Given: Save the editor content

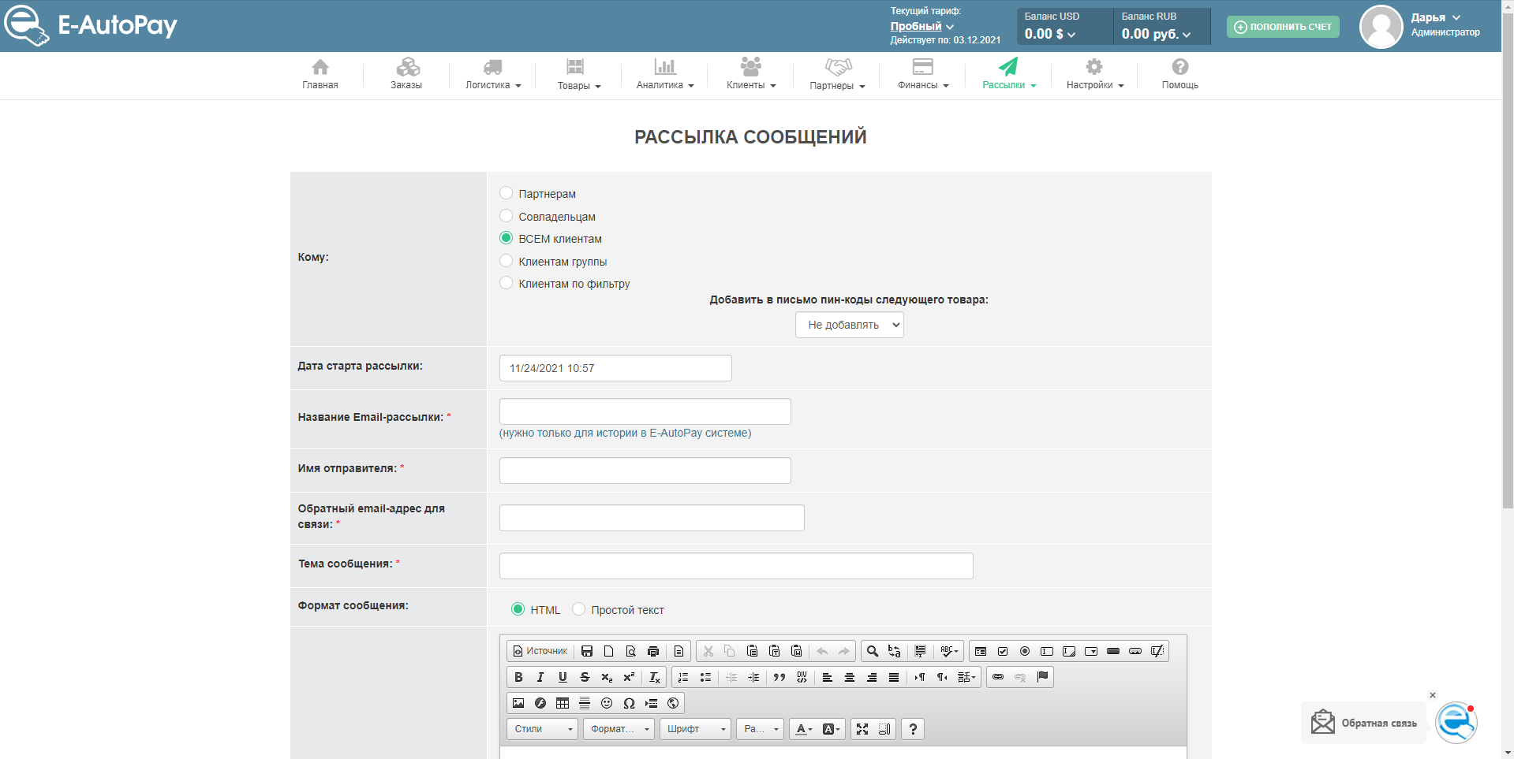Looking at the screenshot, I should (587, 651).
